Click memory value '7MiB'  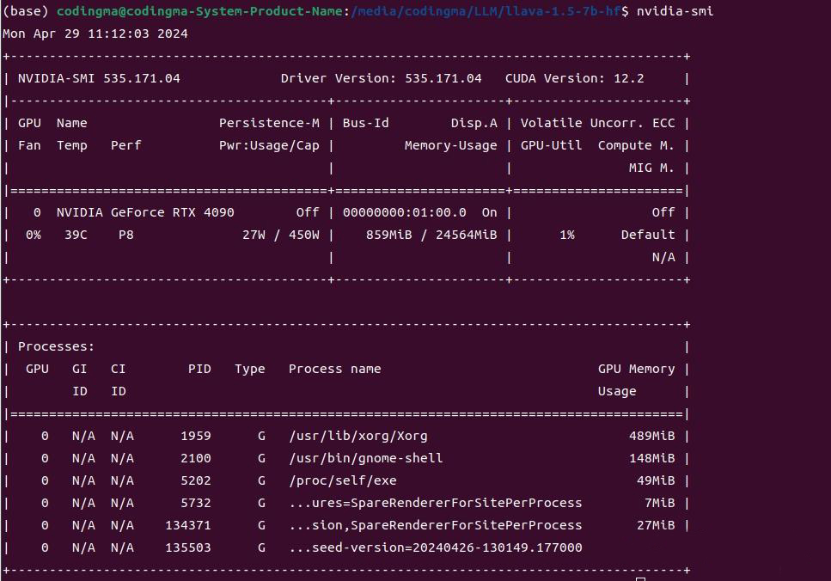coord(660,503)
